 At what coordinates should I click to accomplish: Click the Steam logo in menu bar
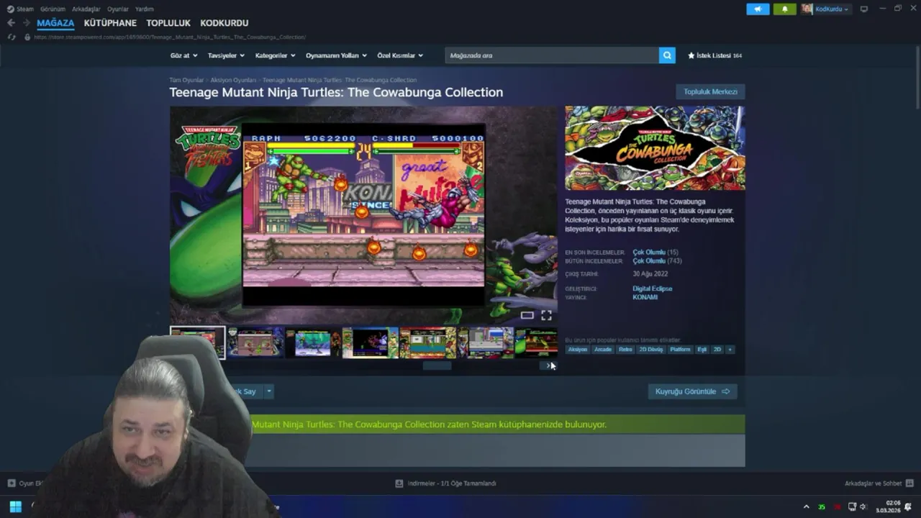point(10,9)
